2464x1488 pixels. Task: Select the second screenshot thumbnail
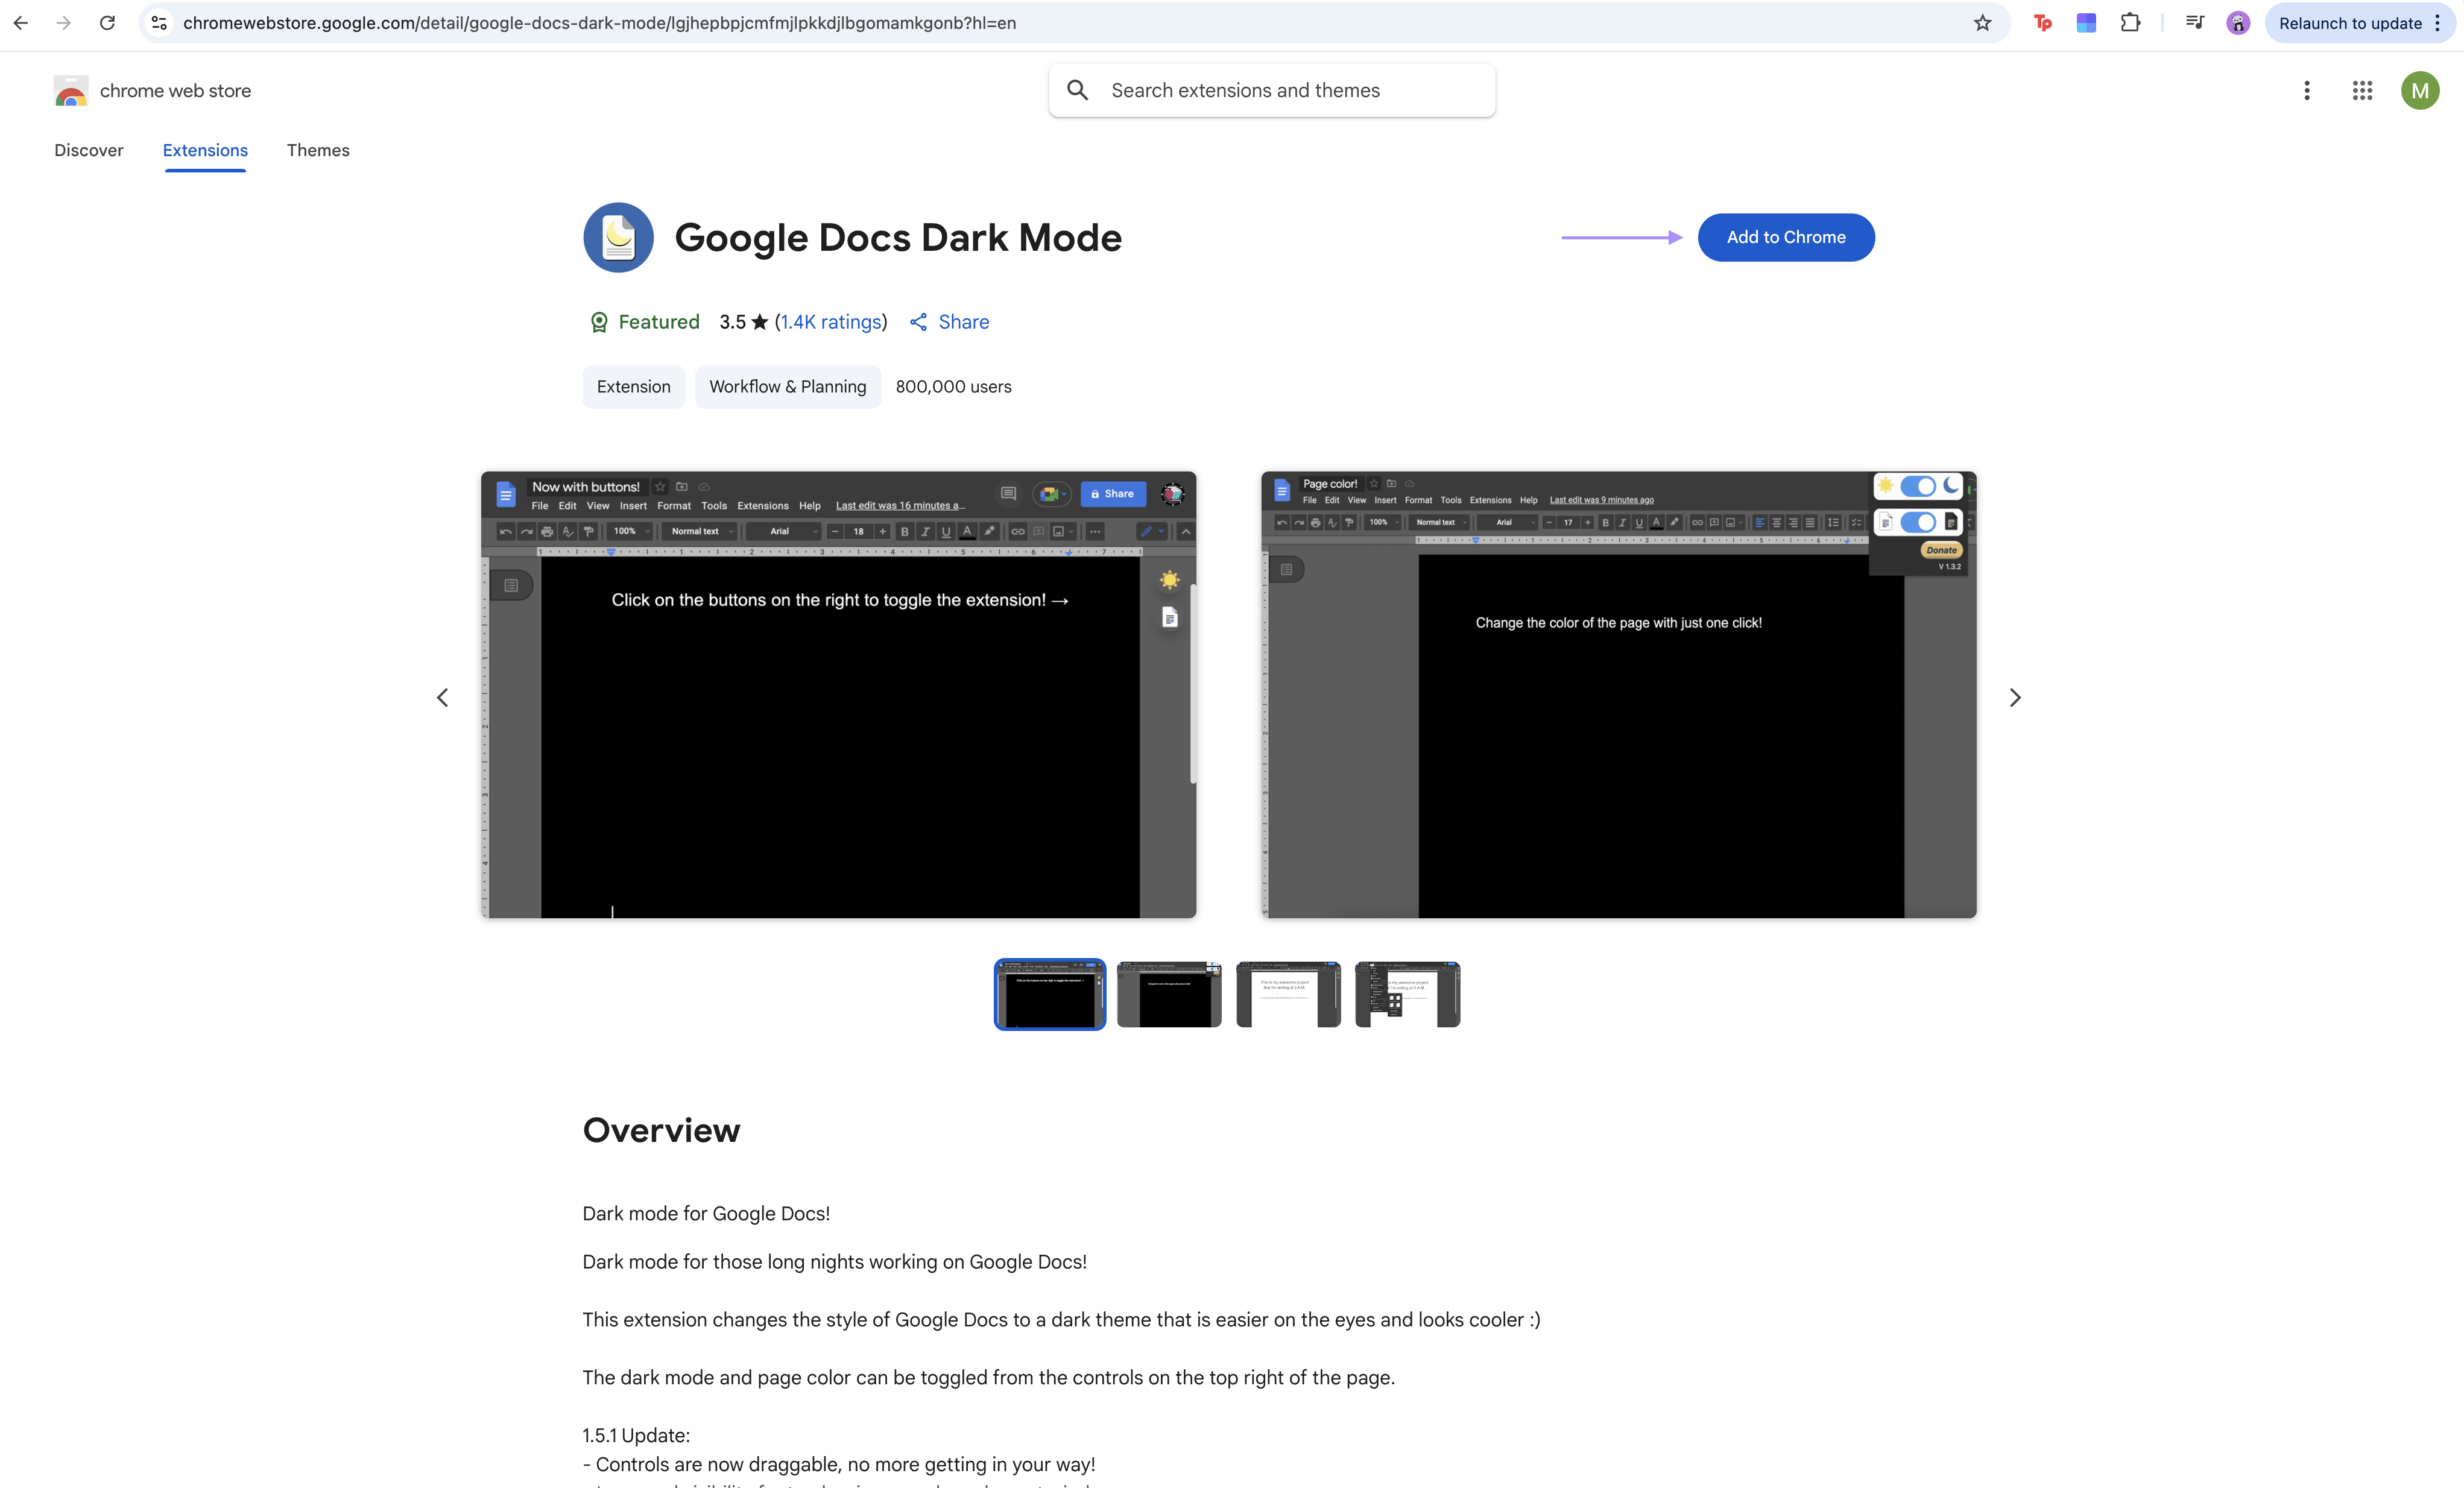click(1168, 993)
